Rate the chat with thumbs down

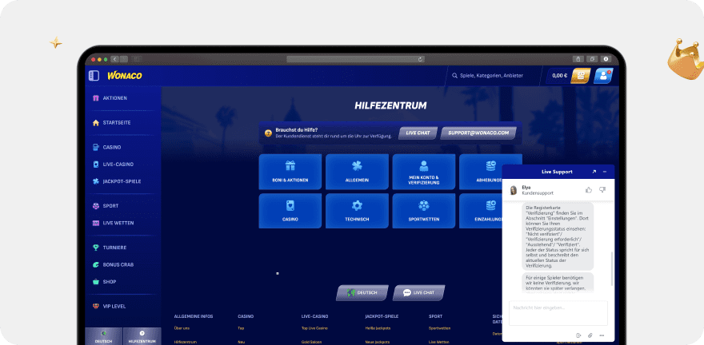pos(602,190)
